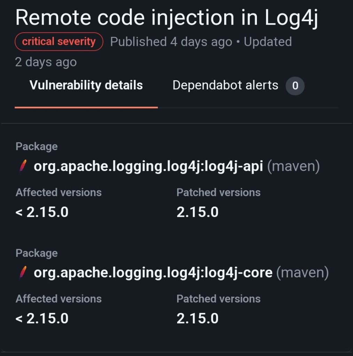Click the advisory title "Remote code injection in Log4j"
The height and width of the screenshot is (356, 353).
[167, 18]
